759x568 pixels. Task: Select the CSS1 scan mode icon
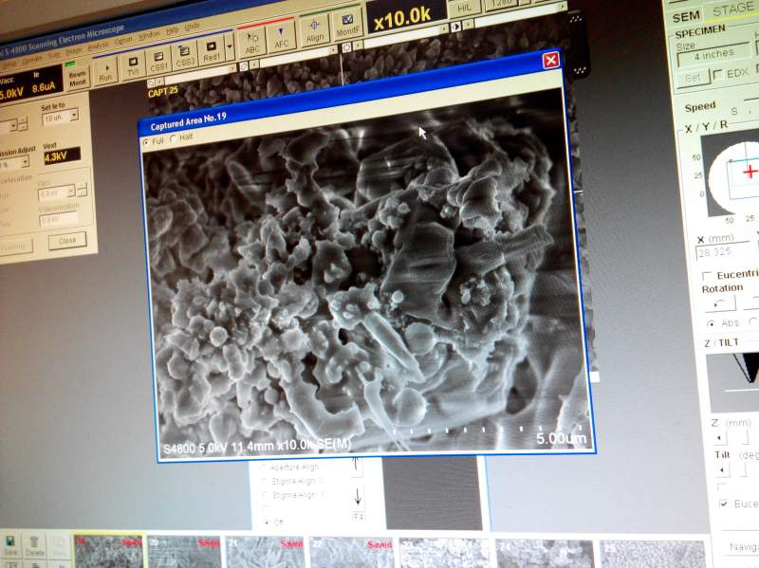pos(158,61)
